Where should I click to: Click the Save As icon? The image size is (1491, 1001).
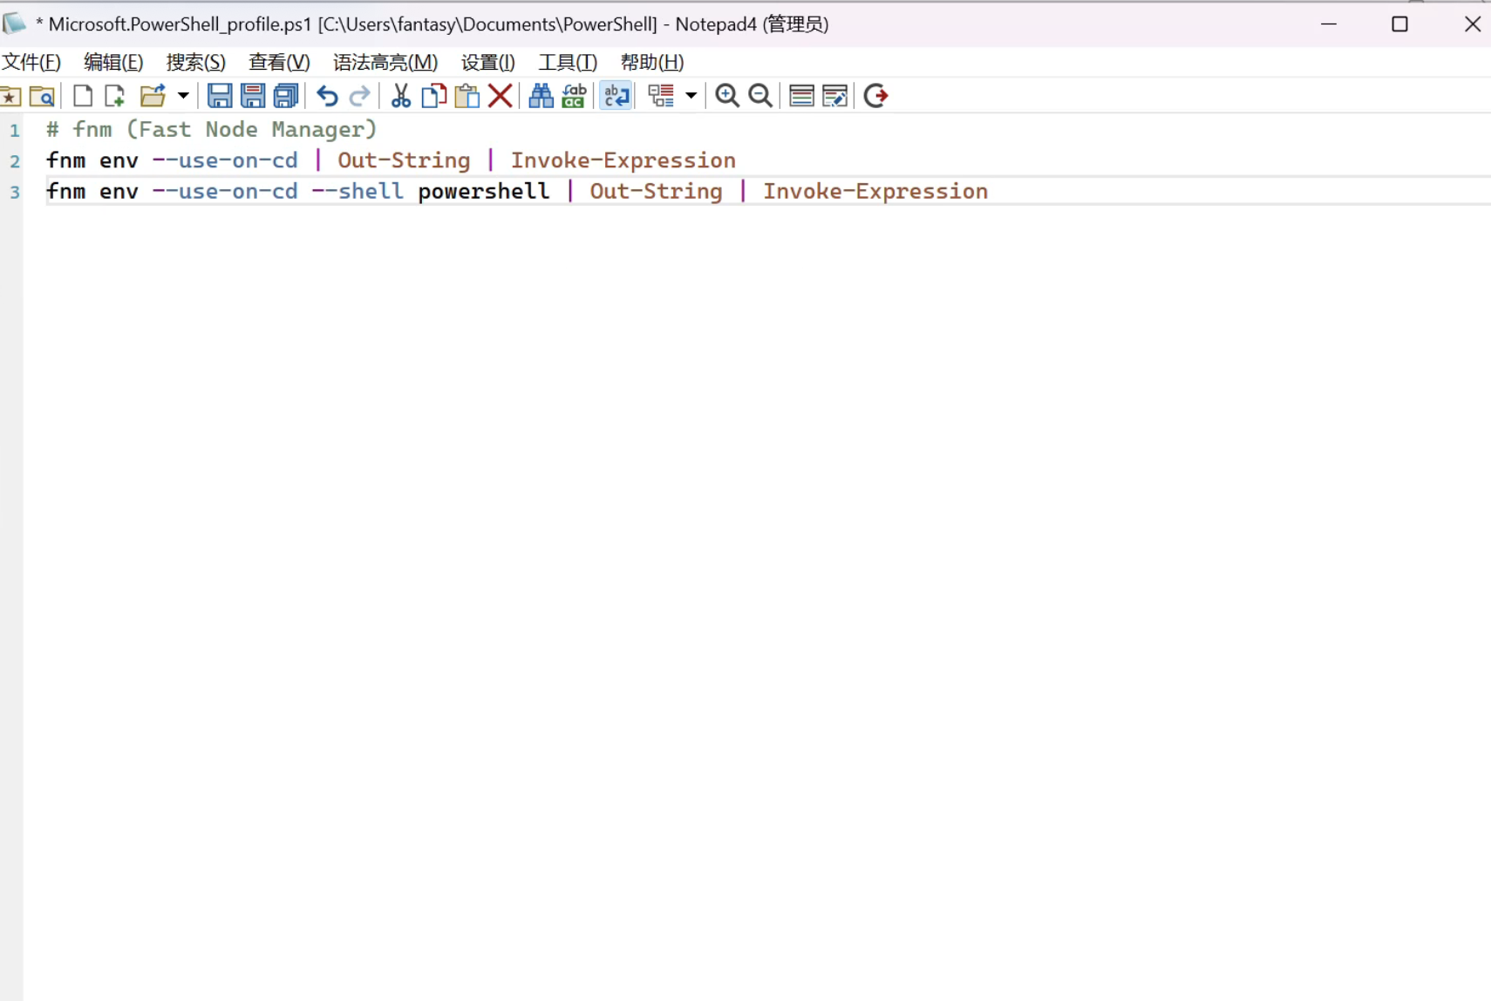click(x=253, y=96)
